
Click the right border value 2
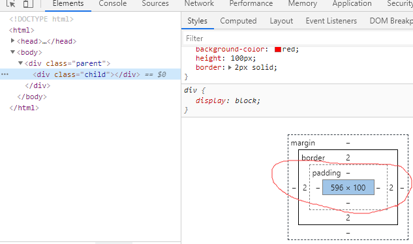tap(391, 188)
